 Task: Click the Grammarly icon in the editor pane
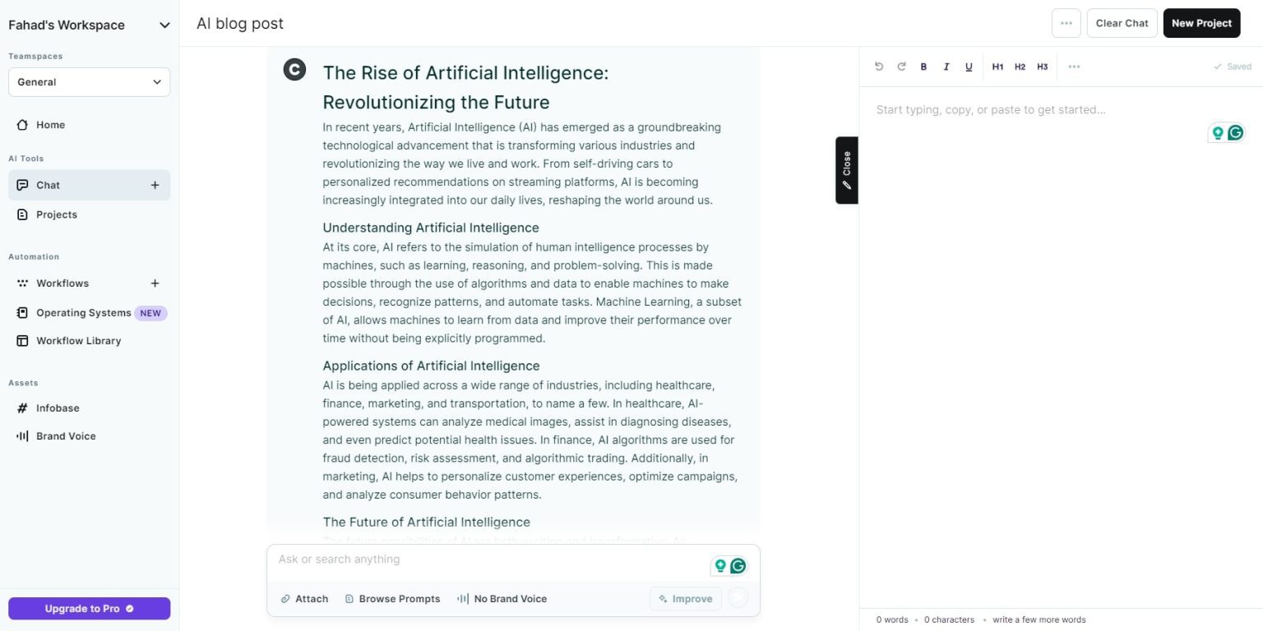click(1236, 132)
